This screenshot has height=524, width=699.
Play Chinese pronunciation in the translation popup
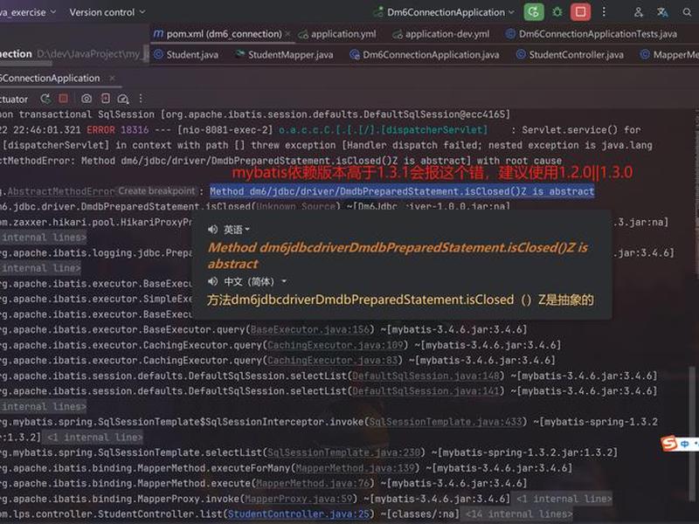coord(212,281)
